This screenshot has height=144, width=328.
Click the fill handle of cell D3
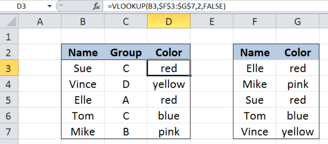190,76
